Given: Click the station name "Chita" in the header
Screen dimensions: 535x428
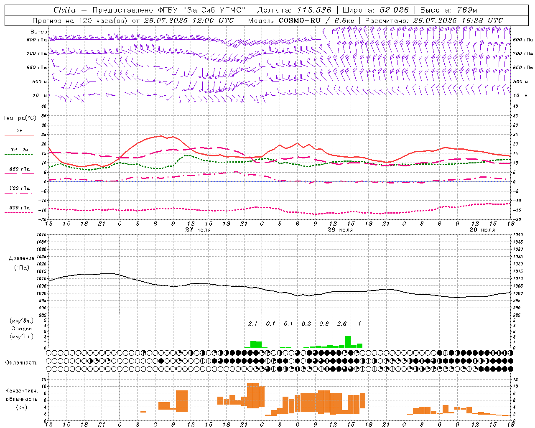Looking at the screenshot, I should coord(65,10).
